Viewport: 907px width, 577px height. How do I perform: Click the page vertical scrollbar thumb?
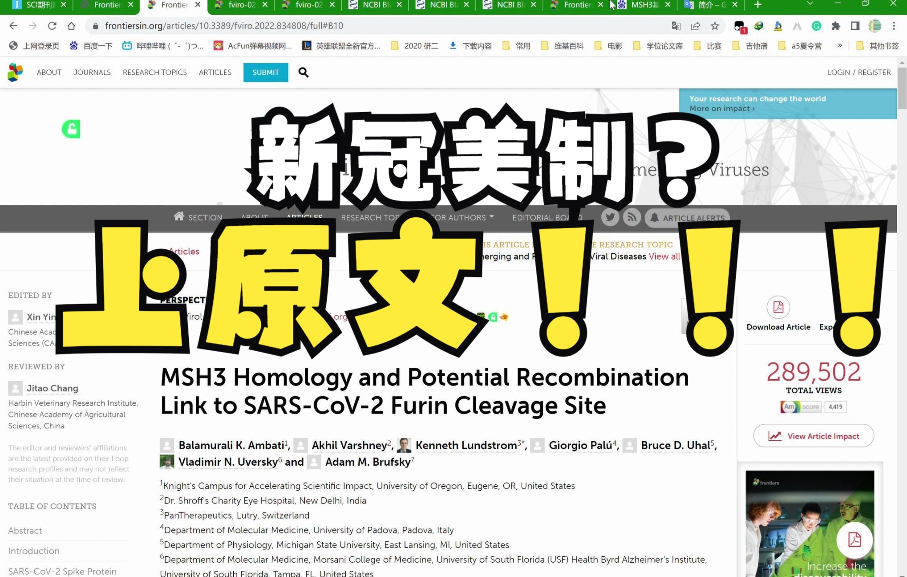902,88
